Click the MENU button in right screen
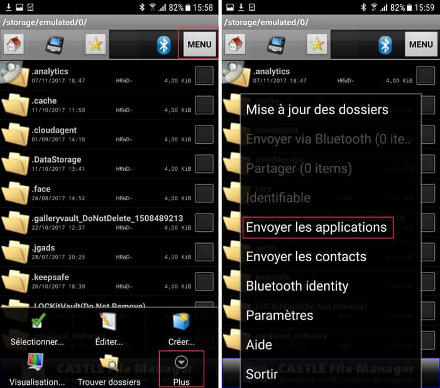 pyautogui.click(x=421, y=45)
